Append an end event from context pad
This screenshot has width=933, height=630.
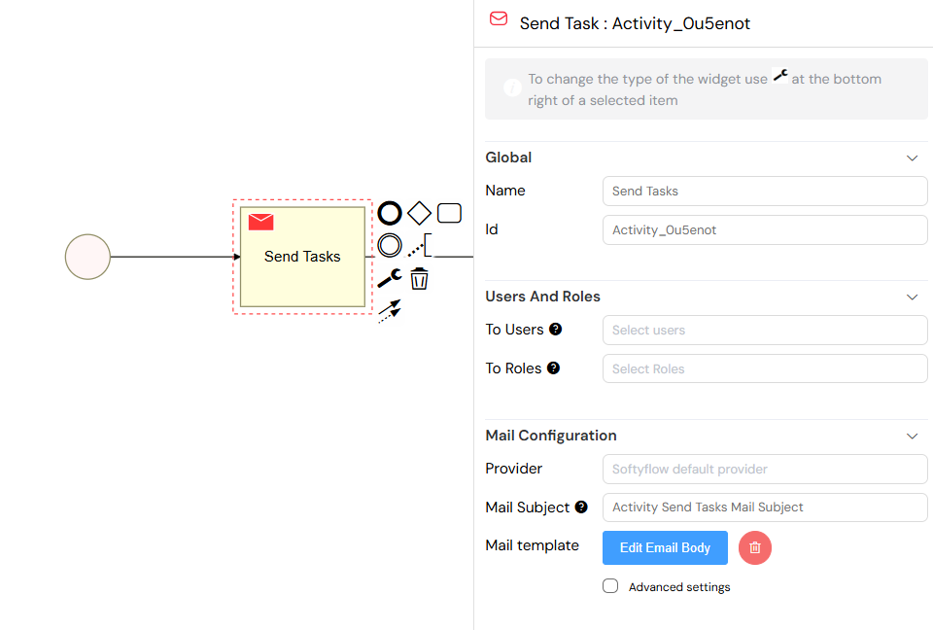coord(390,213)
